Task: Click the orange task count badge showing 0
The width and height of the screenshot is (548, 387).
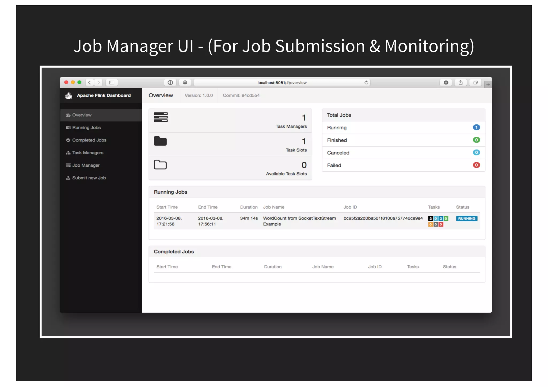Action: point(431,224)
